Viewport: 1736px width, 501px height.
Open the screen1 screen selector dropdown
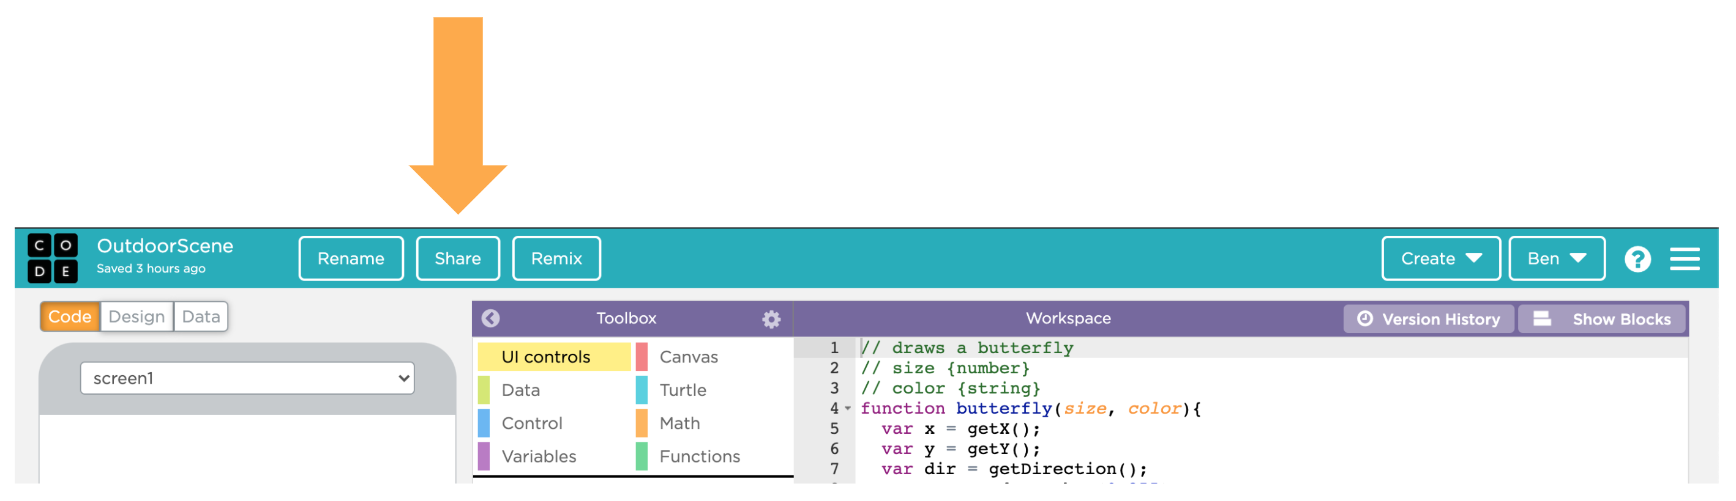pyautogui.click(x=247, y=379)
